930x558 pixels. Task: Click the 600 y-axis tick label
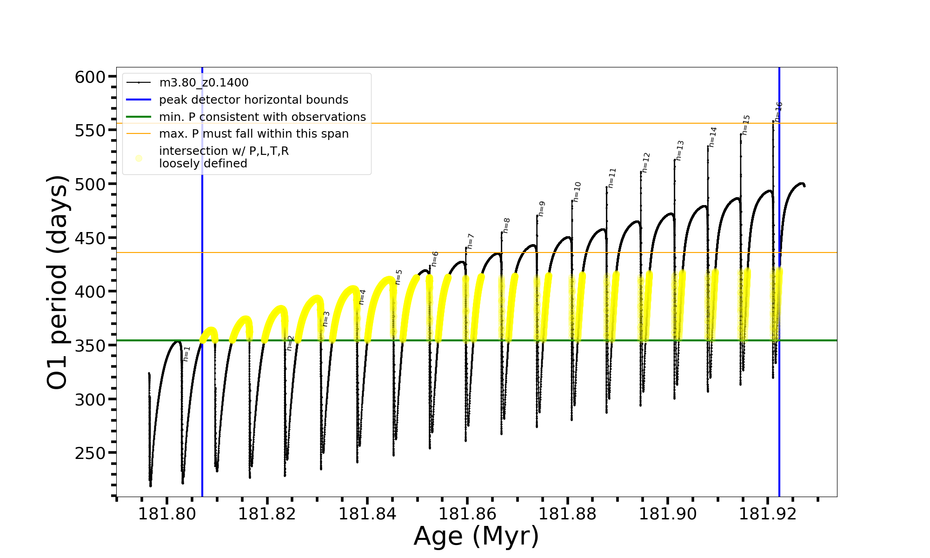click(90, 77)
